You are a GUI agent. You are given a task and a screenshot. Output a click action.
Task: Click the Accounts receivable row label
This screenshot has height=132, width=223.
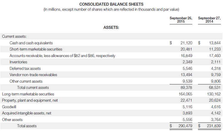[62, 56]
